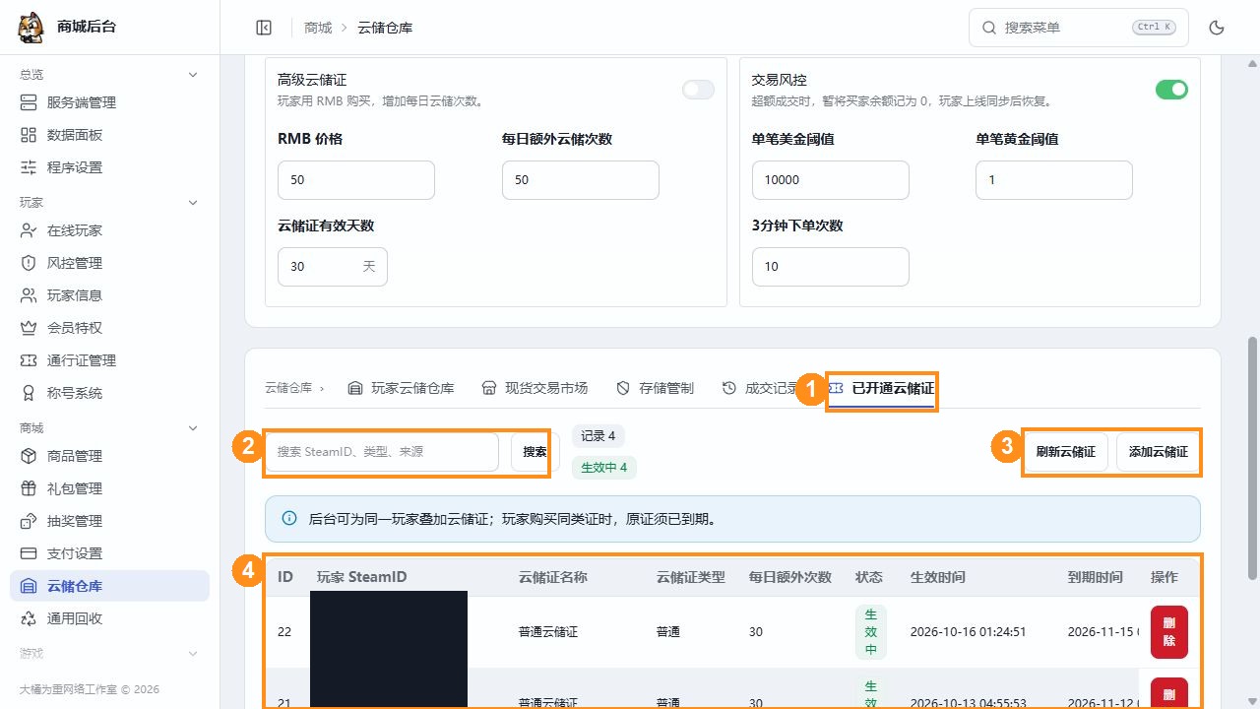This screenshot has height=709, width=1260.
Task: Click the 单笔美金阈值 input field
Action: tap(830, 180)
